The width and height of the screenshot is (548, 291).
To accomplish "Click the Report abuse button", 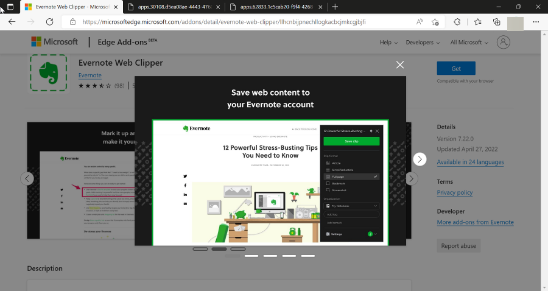I will click(x=458, y=245).
